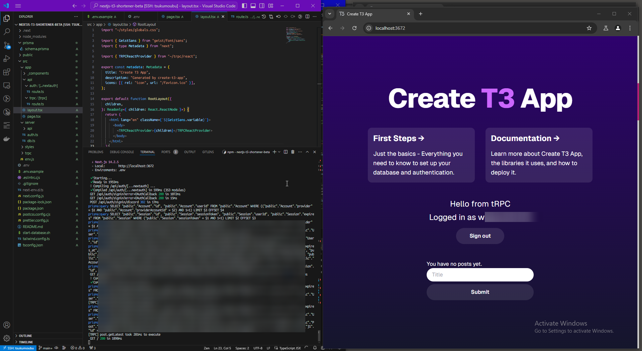Open Documentation card link
Viewport: 642px width, 351px height.
pyautogui.click(x=539, y=155)
